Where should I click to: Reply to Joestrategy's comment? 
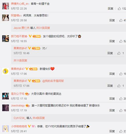[x=112, y=110]
